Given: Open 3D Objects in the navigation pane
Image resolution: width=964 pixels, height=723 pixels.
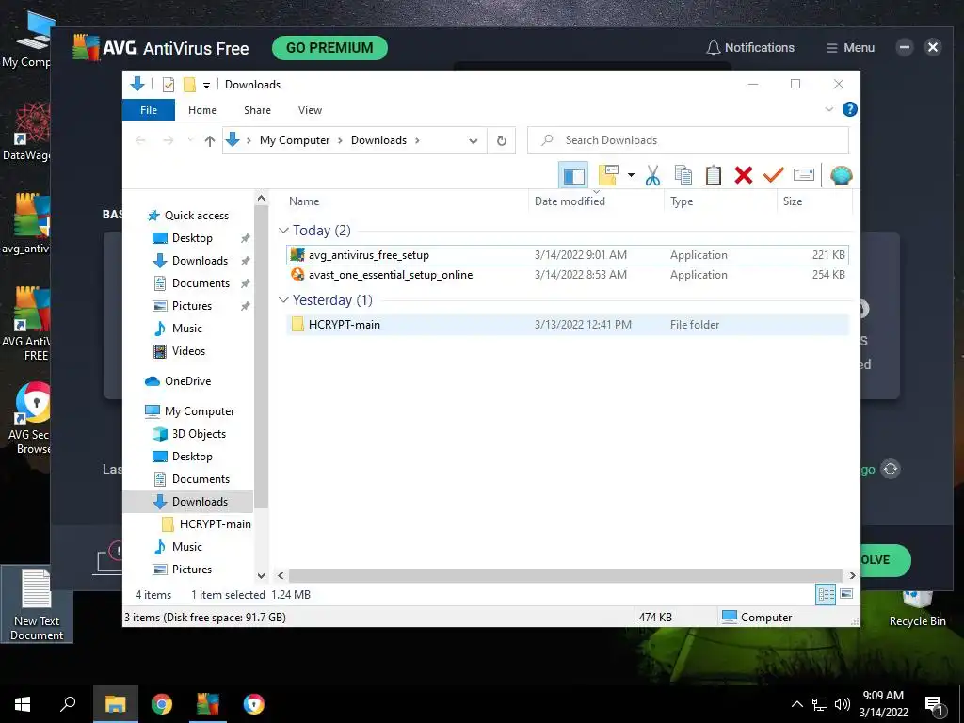Looking at the screenshot, I should point(199,434).
